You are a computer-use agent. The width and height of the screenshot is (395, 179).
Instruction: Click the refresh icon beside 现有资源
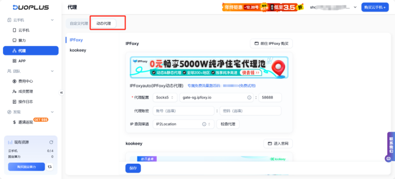pyautogui.click(x=51, y=142)
